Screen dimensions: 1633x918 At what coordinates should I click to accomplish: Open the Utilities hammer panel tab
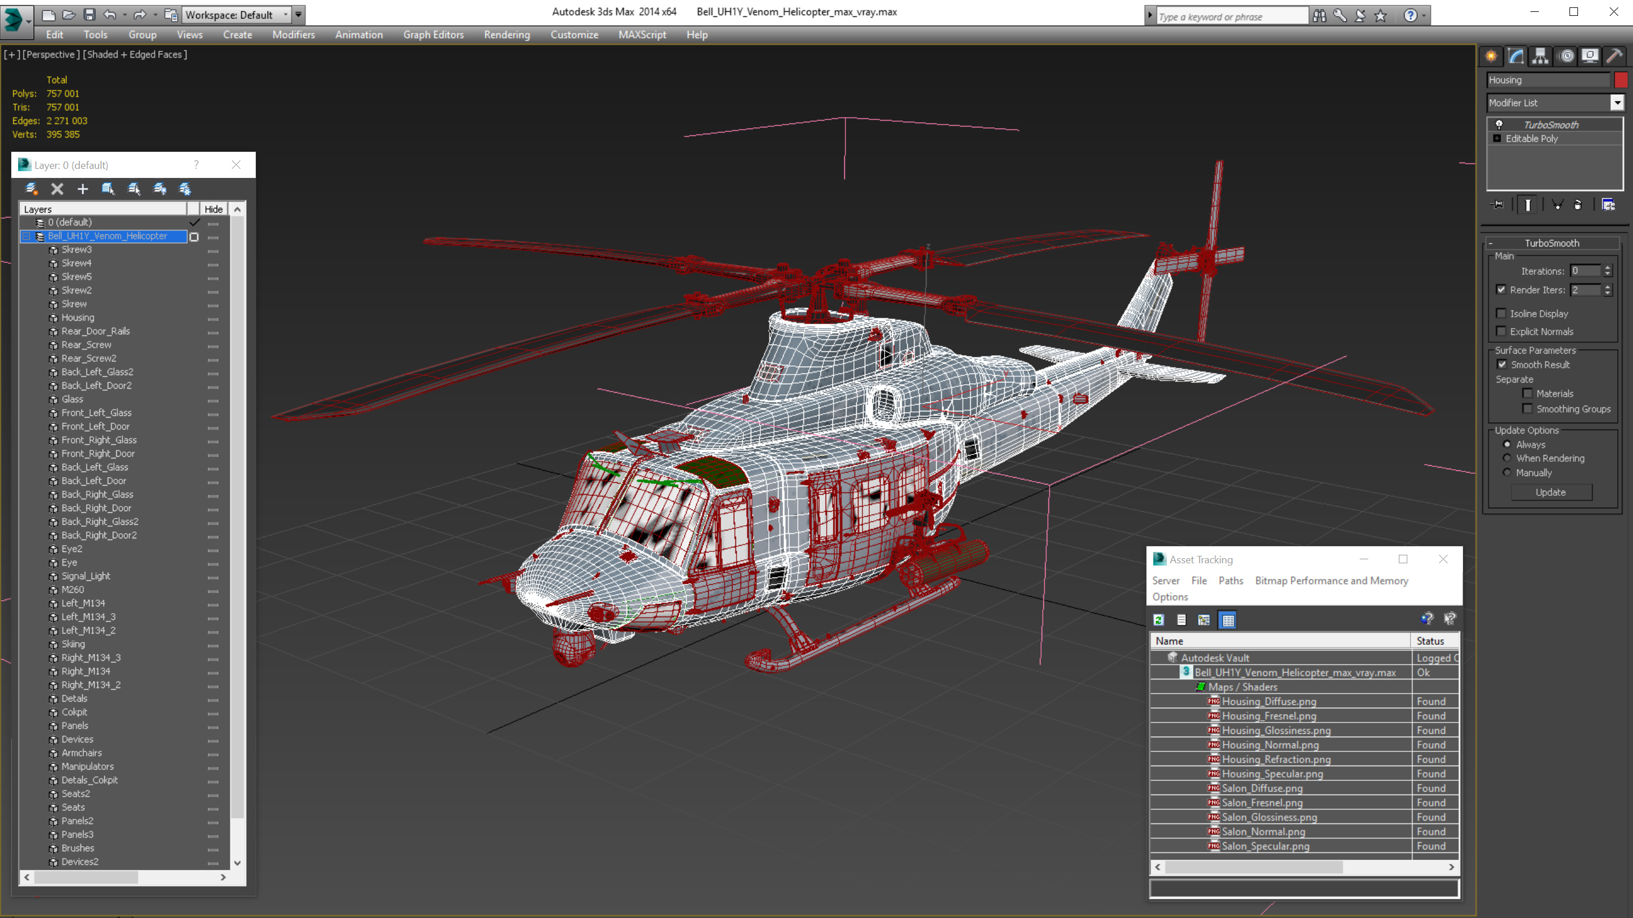pos(1614,56)
